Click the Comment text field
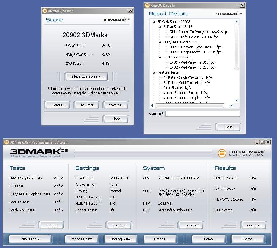 pyautogui.click(x=202, y=113)
